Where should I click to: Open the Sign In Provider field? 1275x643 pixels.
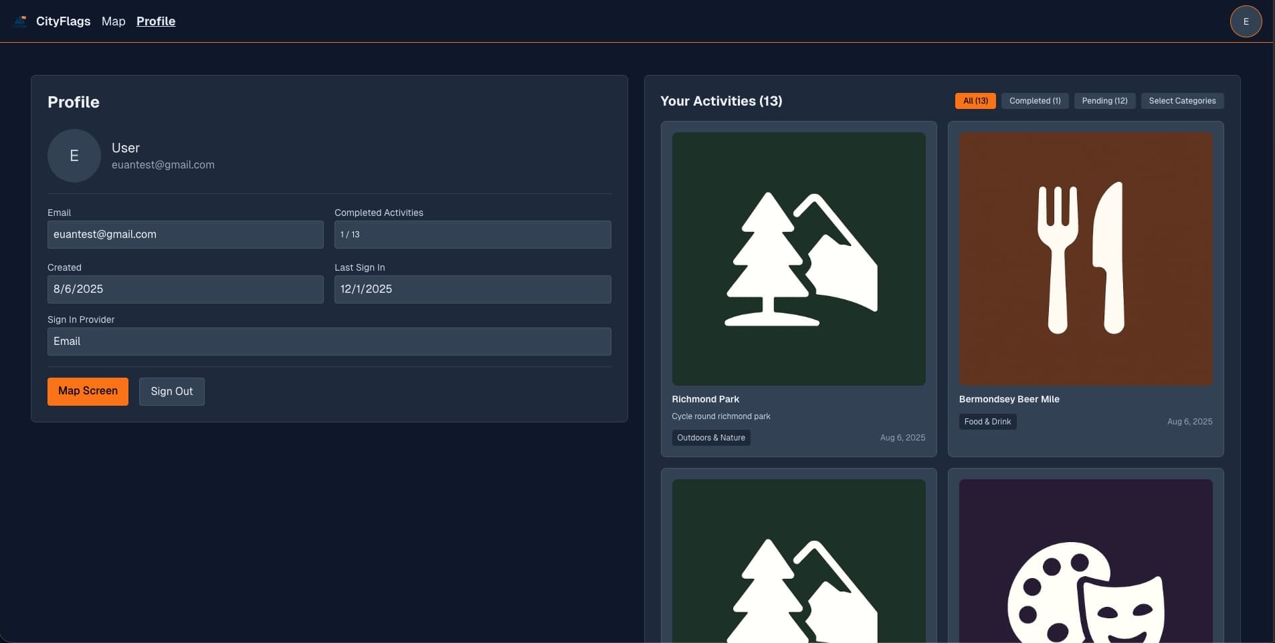click(x=328, y=341)
